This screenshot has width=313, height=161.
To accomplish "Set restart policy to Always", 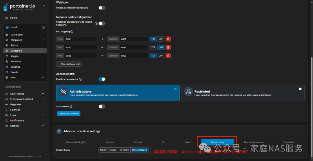I will click(x=112, y=150).
